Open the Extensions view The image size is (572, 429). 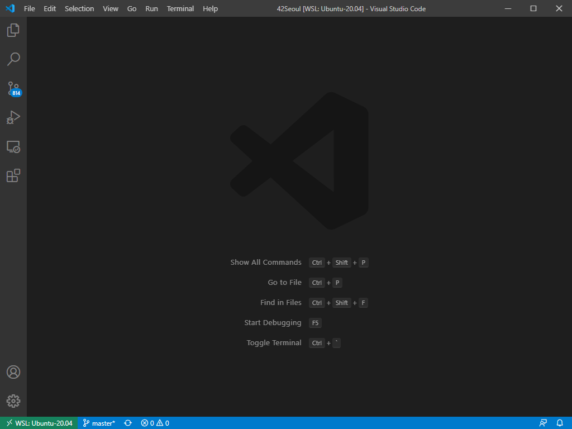coord(13,175)
